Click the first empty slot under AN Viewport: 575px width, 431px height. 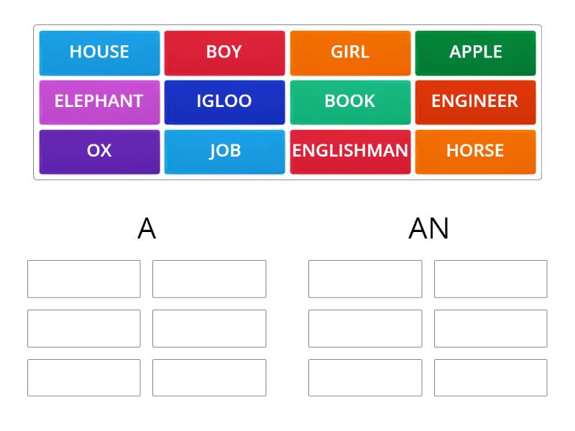point(365,279)
